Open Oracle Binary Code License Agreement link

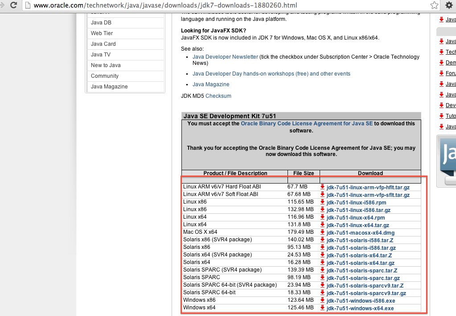pyautogui.click(x=307, y=124)
